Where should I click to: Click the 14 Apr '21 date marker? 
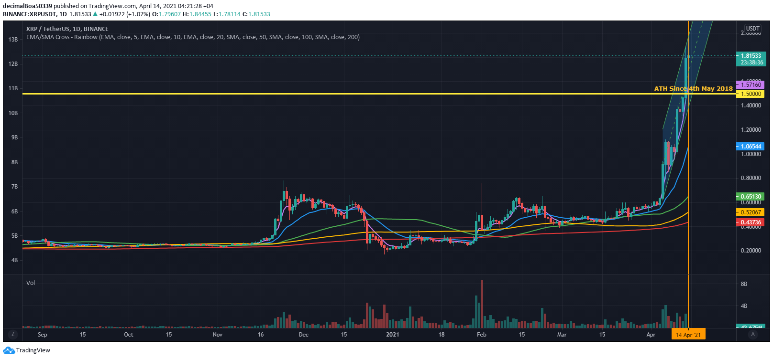pyautogui.click(x=688, y=335)
